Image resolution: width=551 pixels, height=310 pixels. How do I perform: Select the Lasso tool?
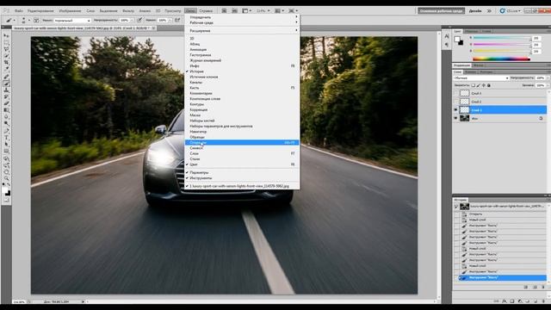(6, 49)
